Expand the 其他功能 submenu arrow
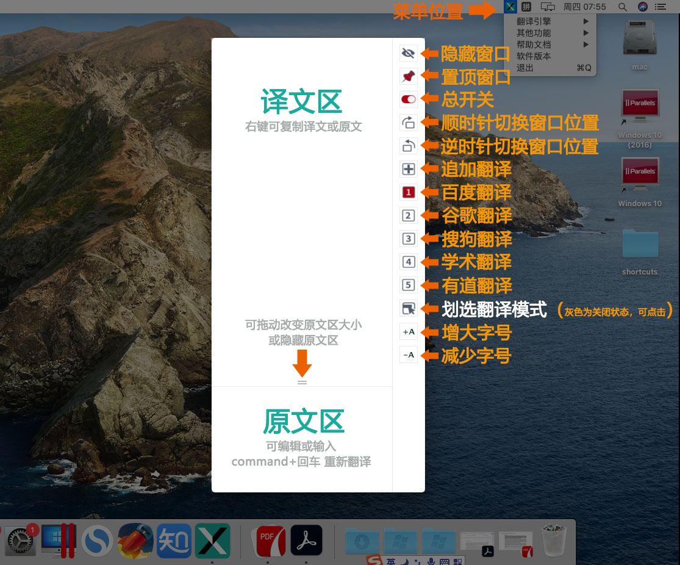680x565 pixels. [586, 33]
